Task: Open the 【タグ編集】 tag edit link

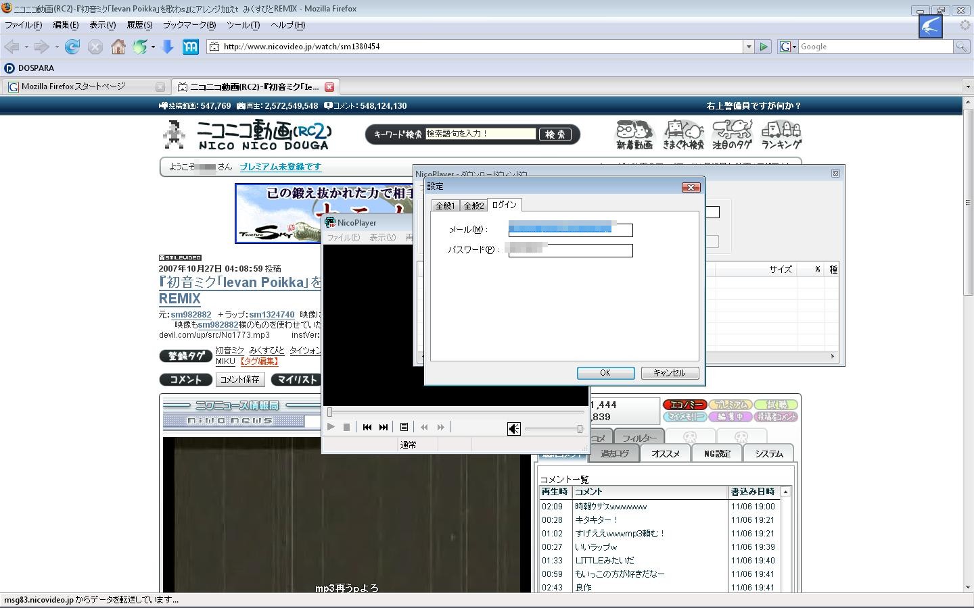Action: [259, 361]
